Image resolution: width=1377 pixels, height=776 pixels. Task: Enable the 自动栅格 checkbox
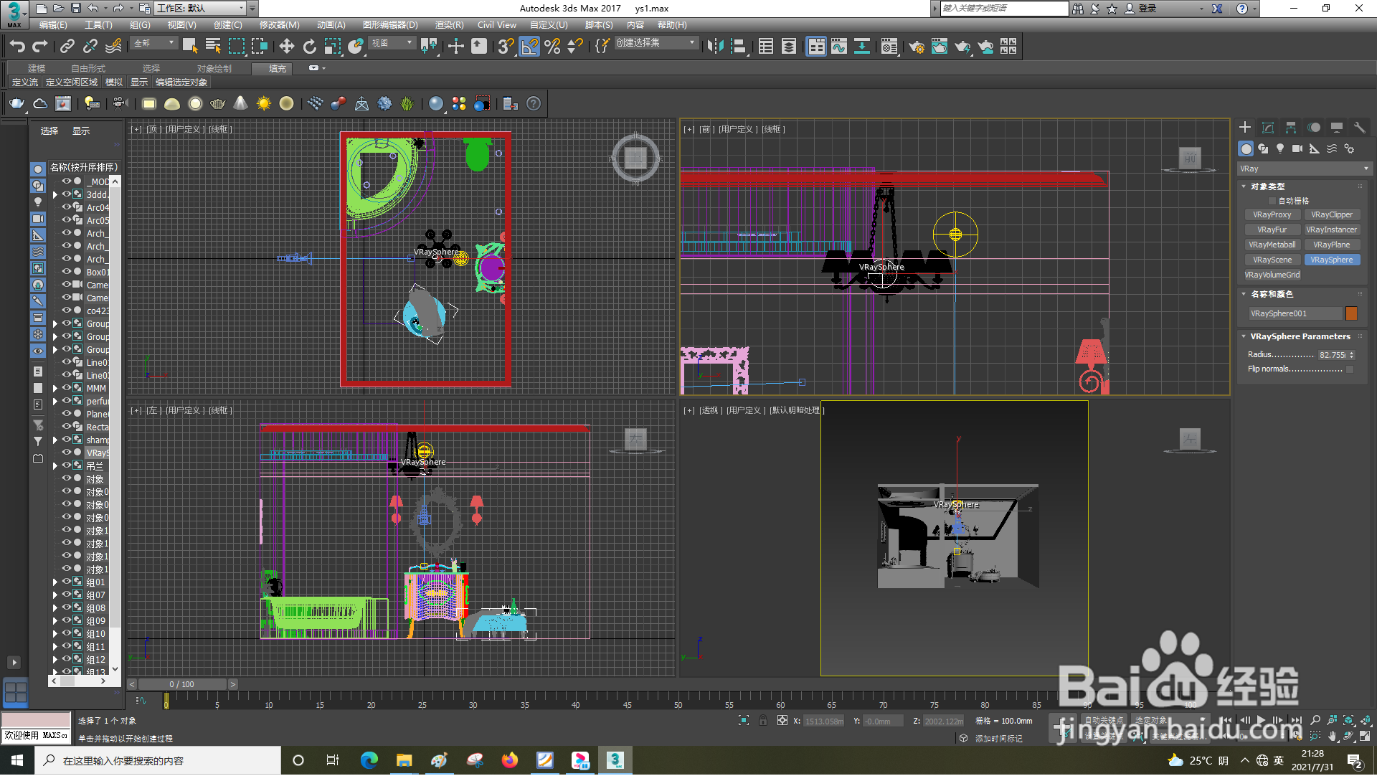[x=1273, y=202]
